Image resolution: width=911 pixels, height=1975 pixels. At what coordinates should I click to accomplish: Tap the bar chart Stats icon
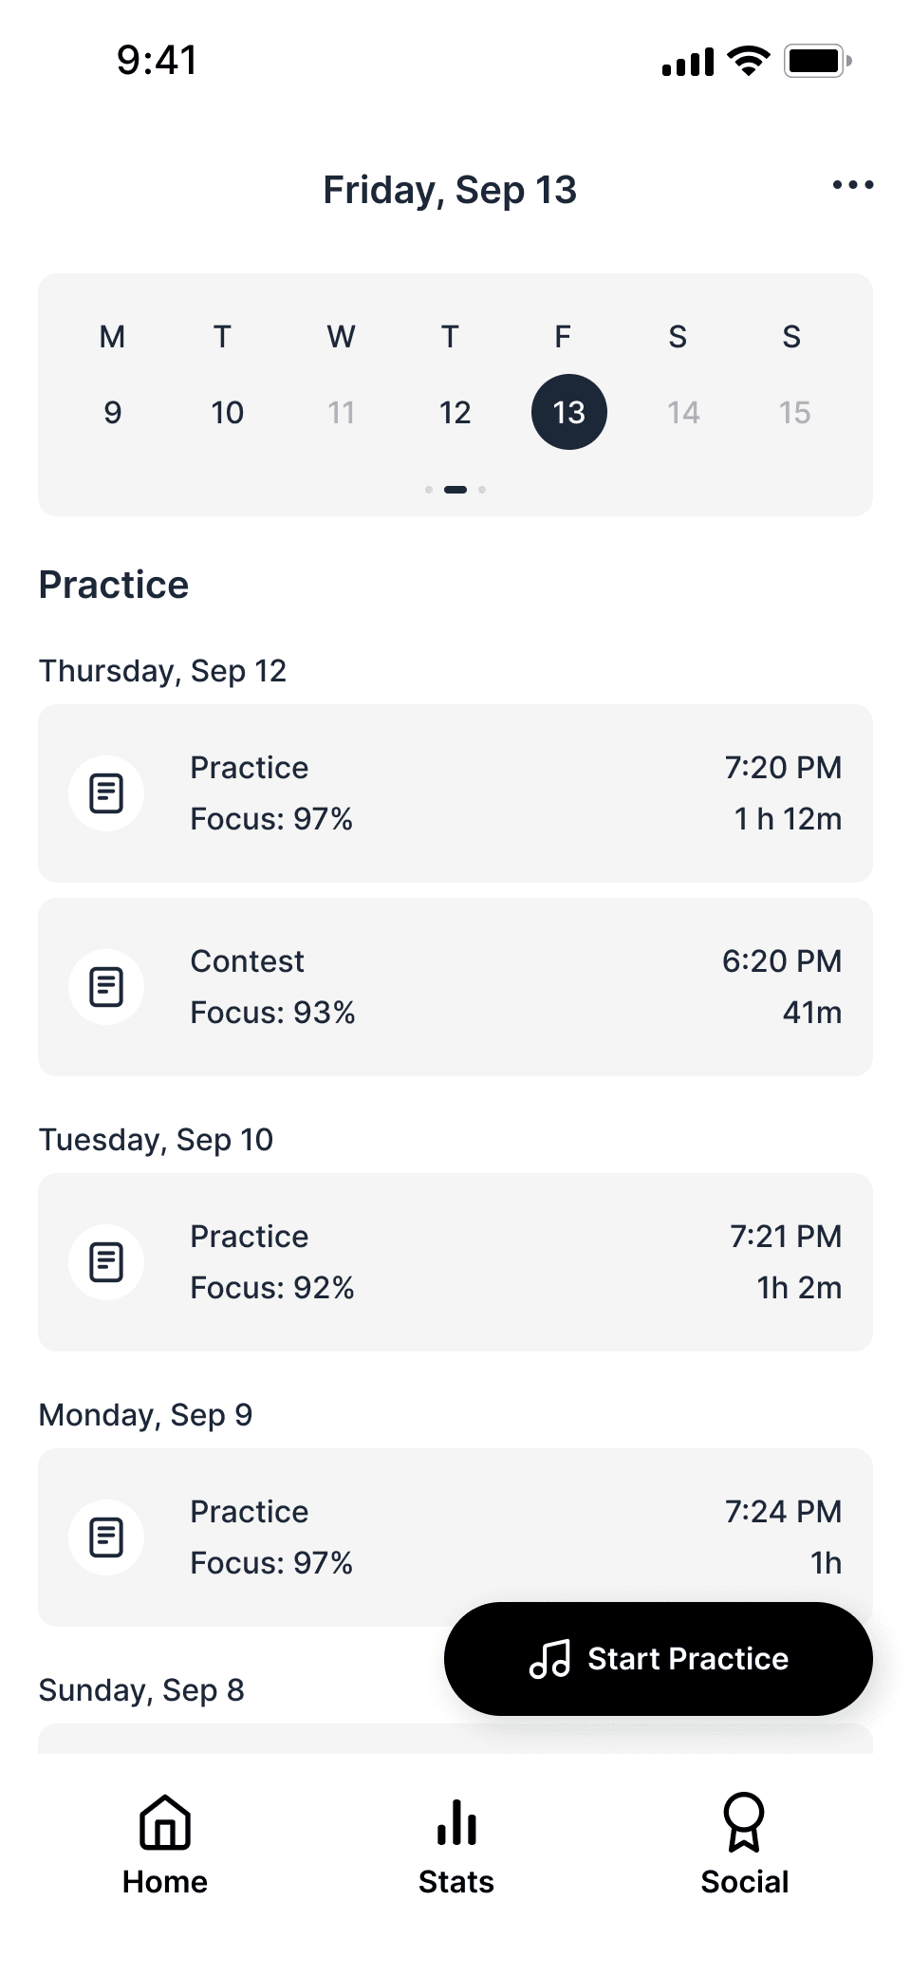point(456,1822)
